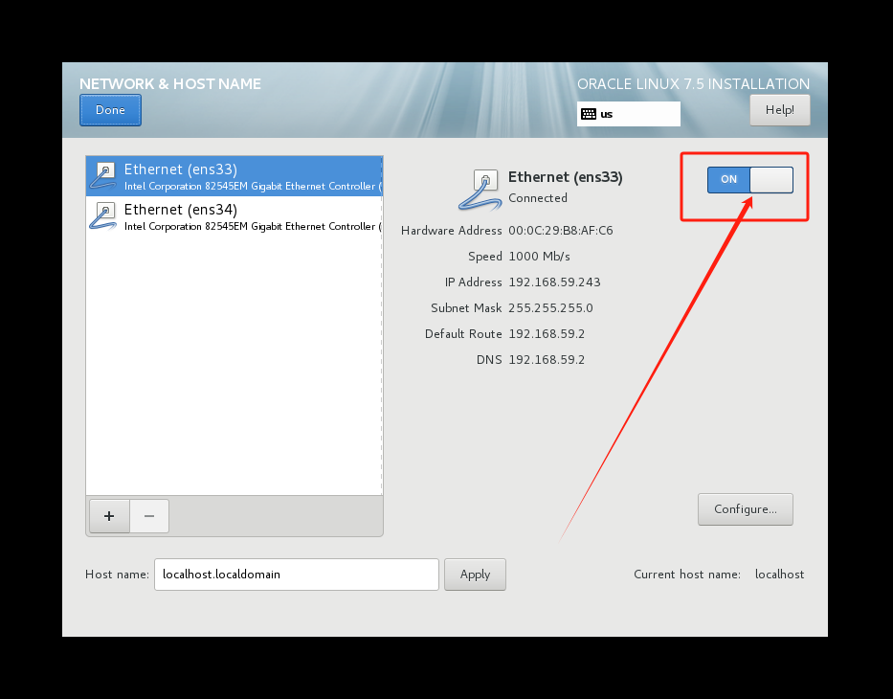893x699 pixels.
Task: Click the NETWORK & HOST NAME title
Action: [169, 84]
